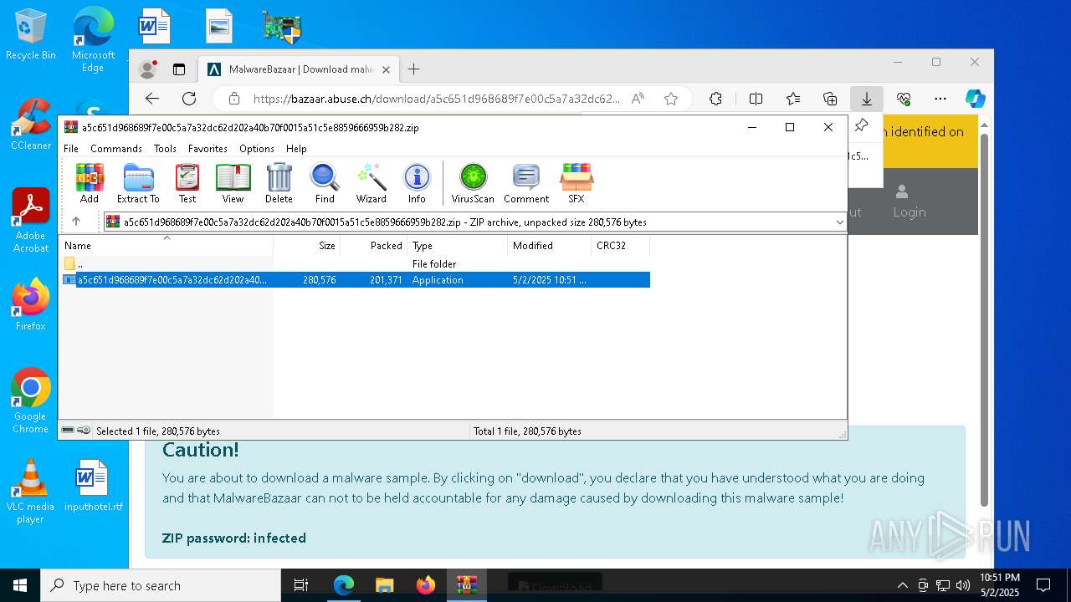Refresh the Edge page

[189, 99]
